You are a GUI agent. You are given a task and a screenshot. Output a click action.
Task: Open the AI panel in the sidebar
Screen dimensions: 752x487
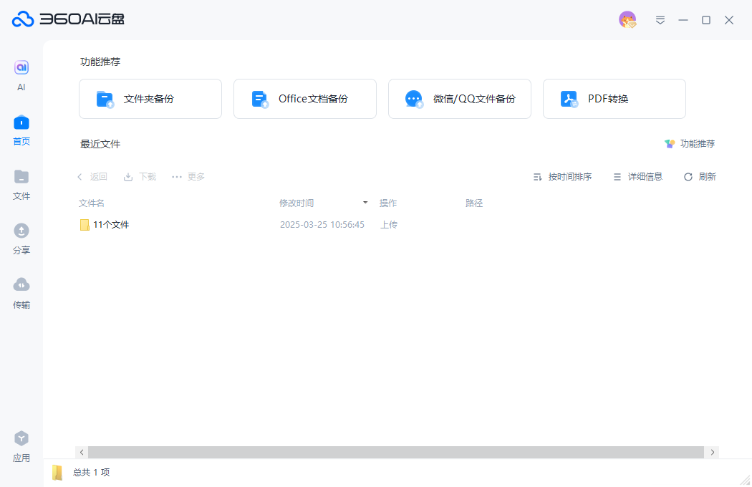click(x=21, y=74)
